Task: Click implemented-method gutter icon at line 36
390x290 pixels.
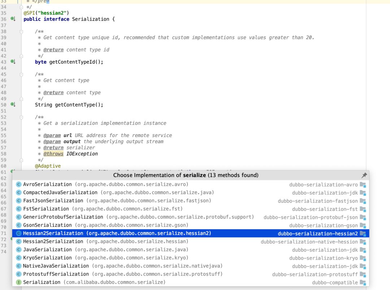Action: click(x=13, y=19)
